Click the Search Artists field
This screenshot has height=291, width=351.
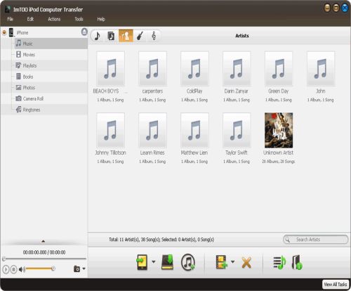pyautogui.click(x=315, y=240)
